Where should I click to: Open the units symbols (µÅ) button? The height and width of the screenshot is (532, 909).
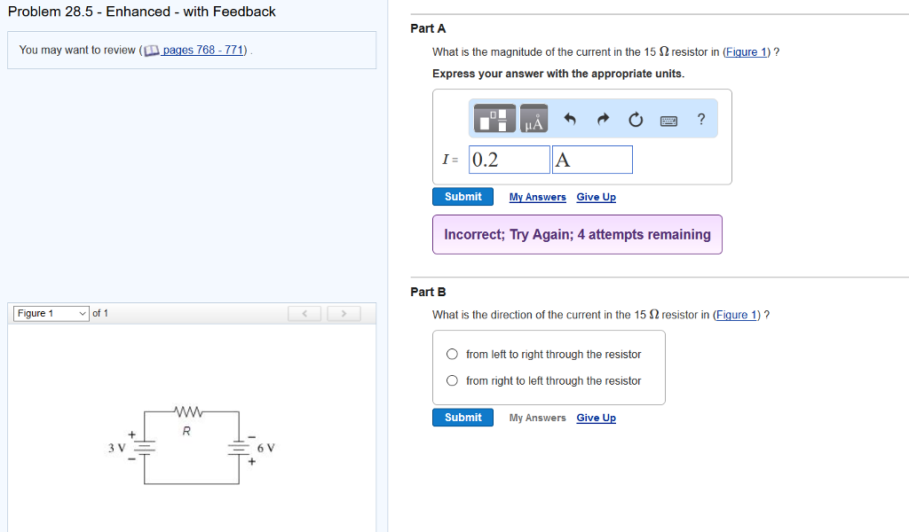pos(534,119)
